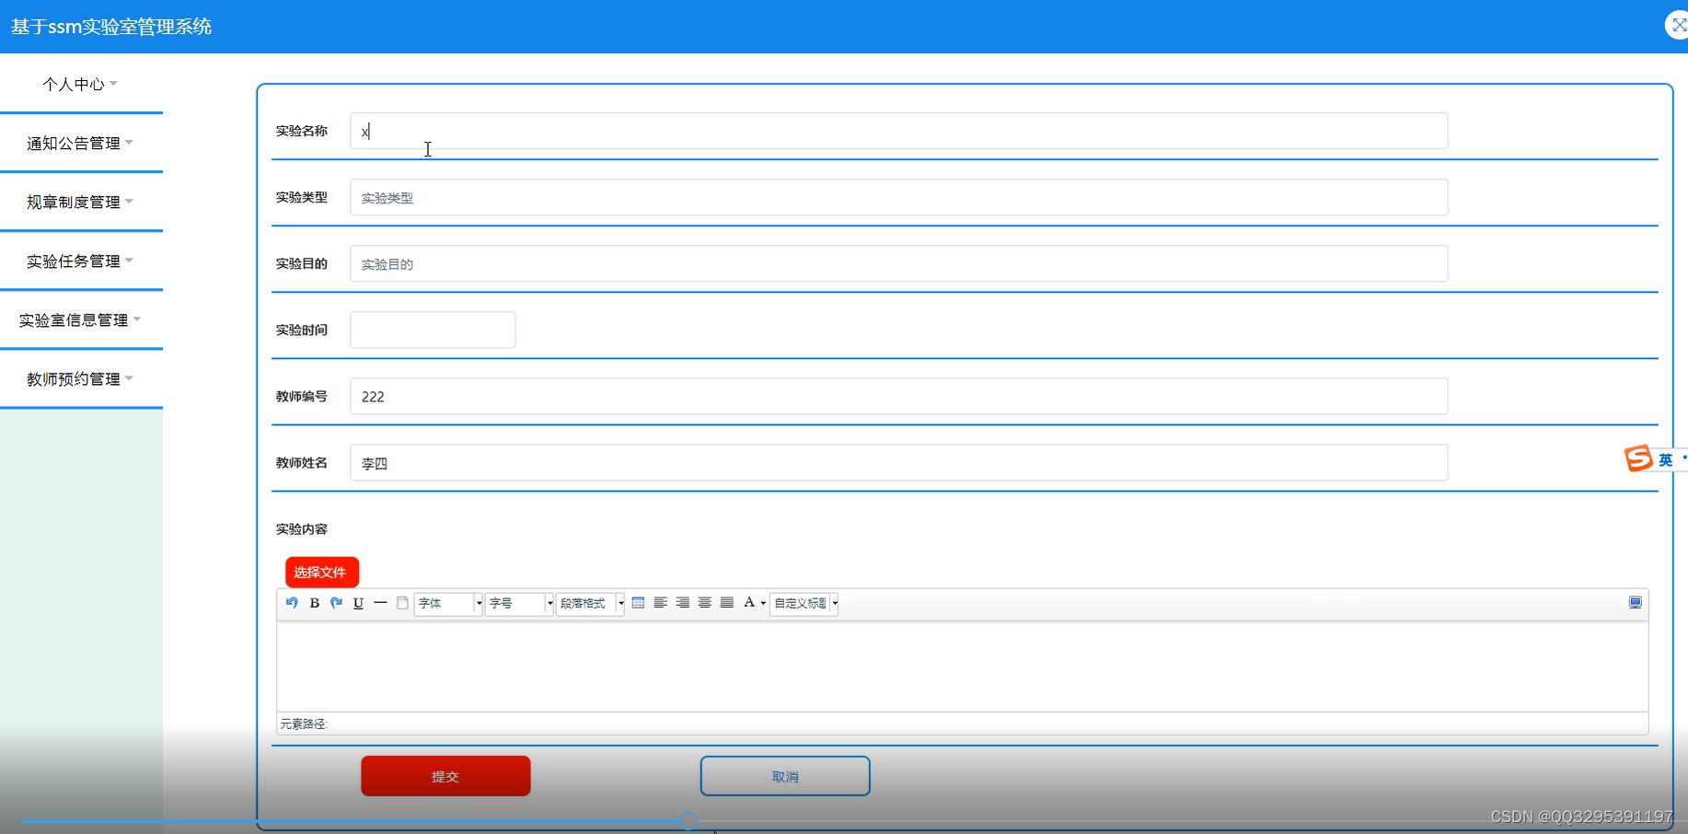The height and width of the screenshot is (834, 1688).
Task: Insert a table using the editor toolbar icon
Action: [638, 603]
